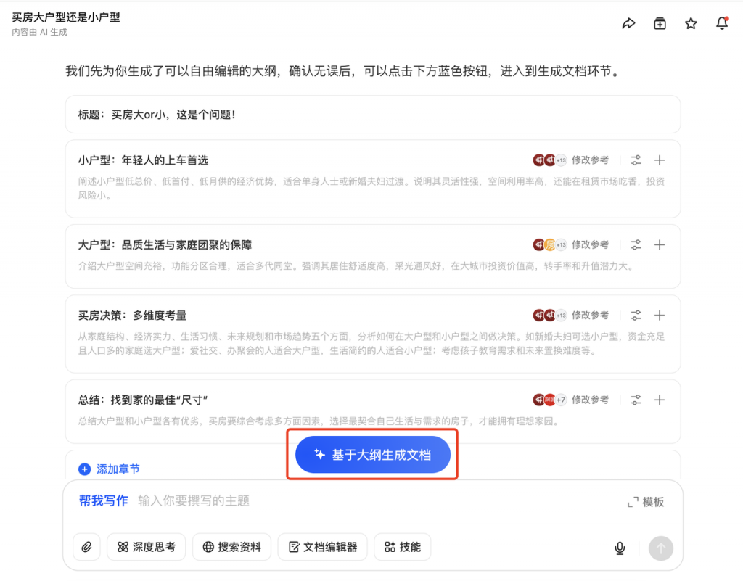Click reference avatars in 总结 section
Image resolution: width=743 pixels, height=581 pixels.
click(550, 400)
